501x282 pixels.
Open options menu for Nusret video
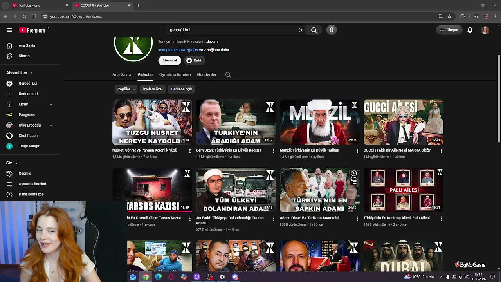coord(190,151)
